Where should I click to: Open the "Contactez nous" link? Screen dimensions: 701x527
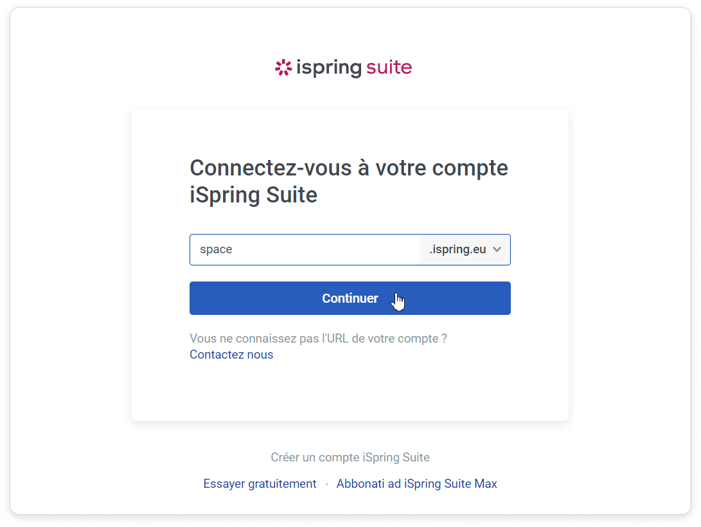coord(231,355)
